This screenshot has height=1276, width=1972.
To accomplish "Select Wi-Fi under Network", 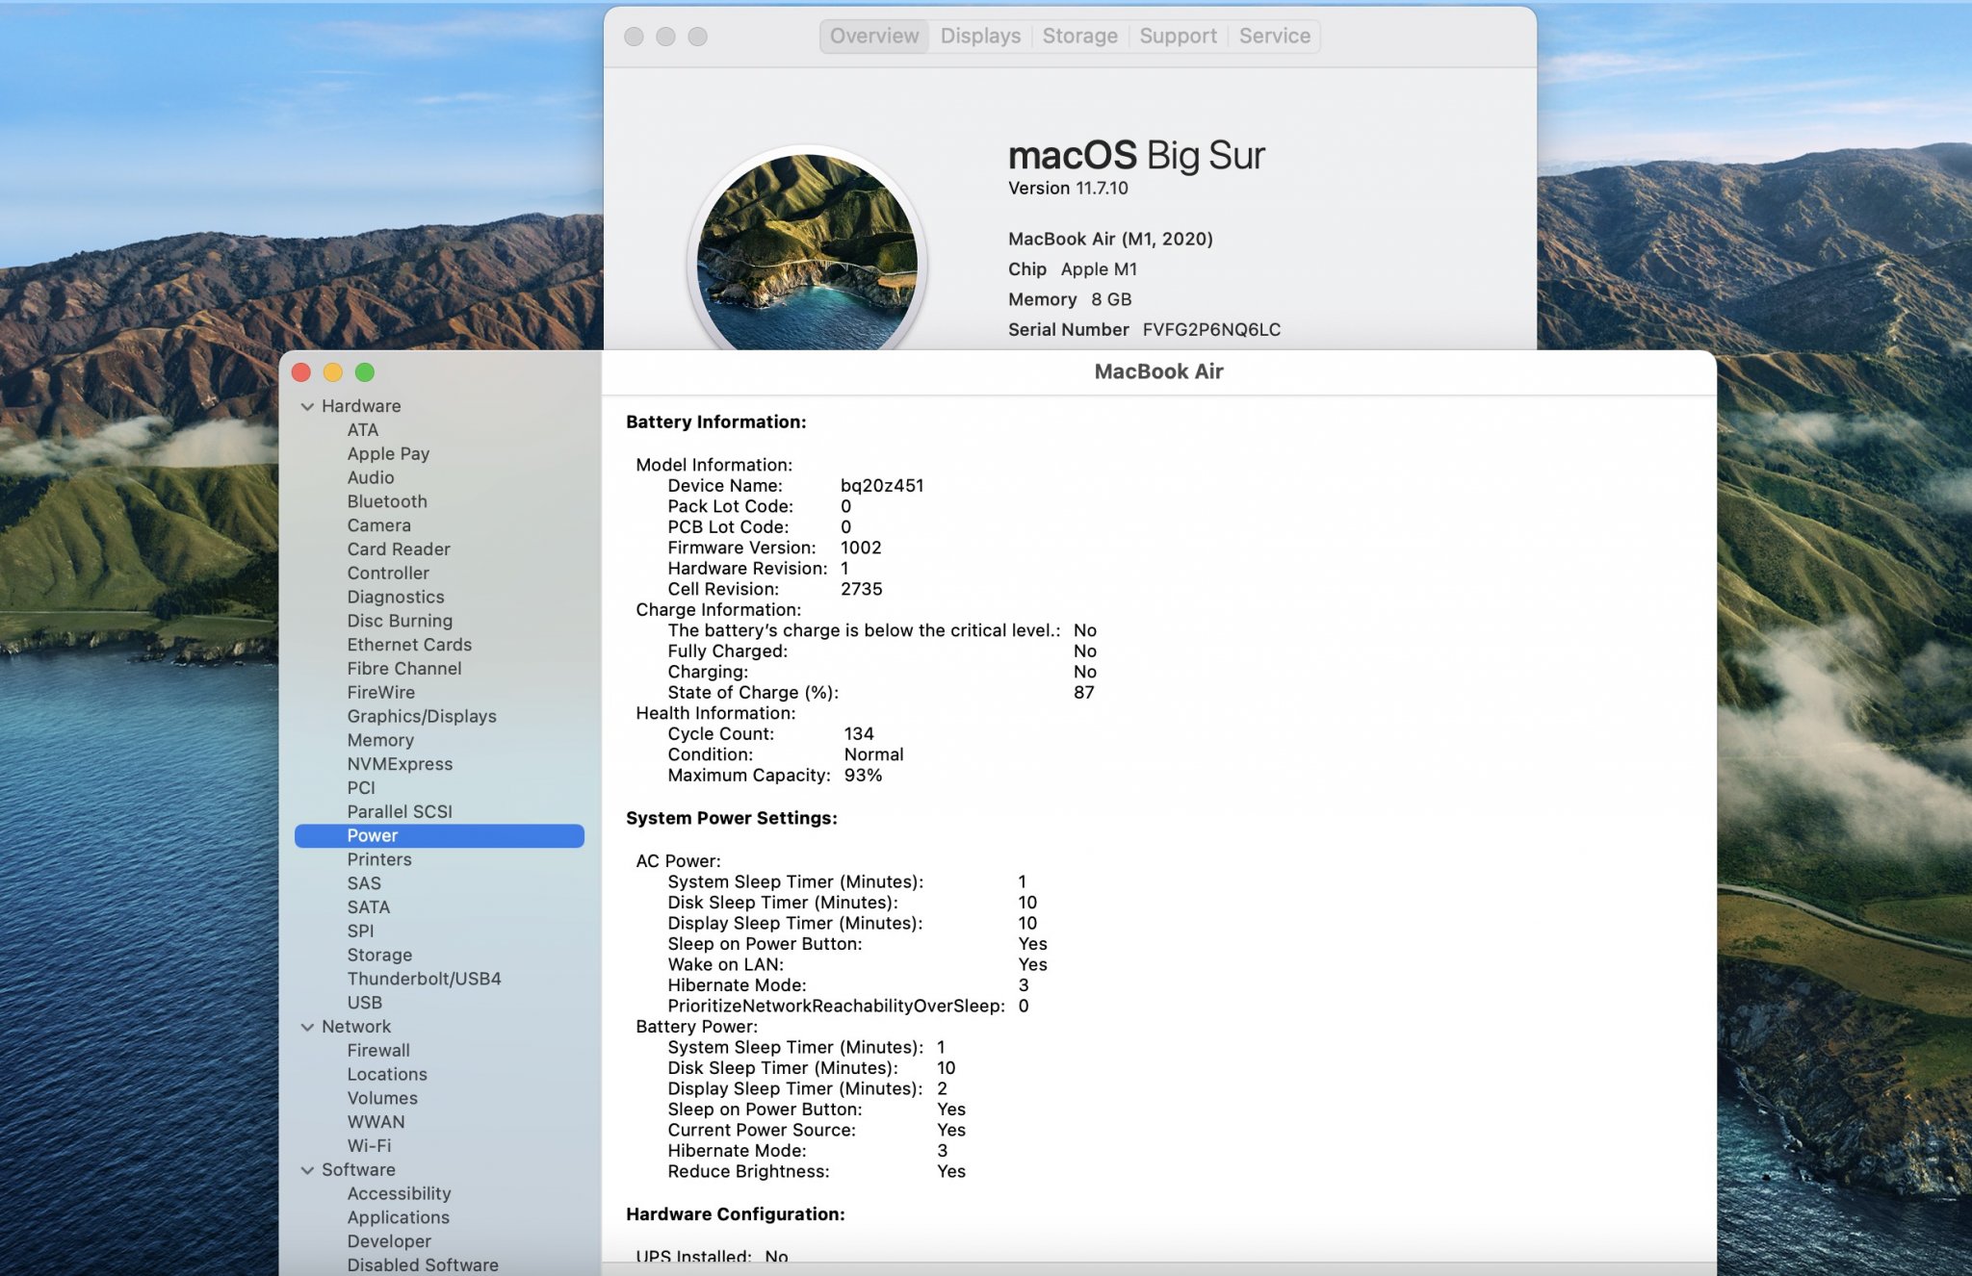I will (x=369, y=1146).
